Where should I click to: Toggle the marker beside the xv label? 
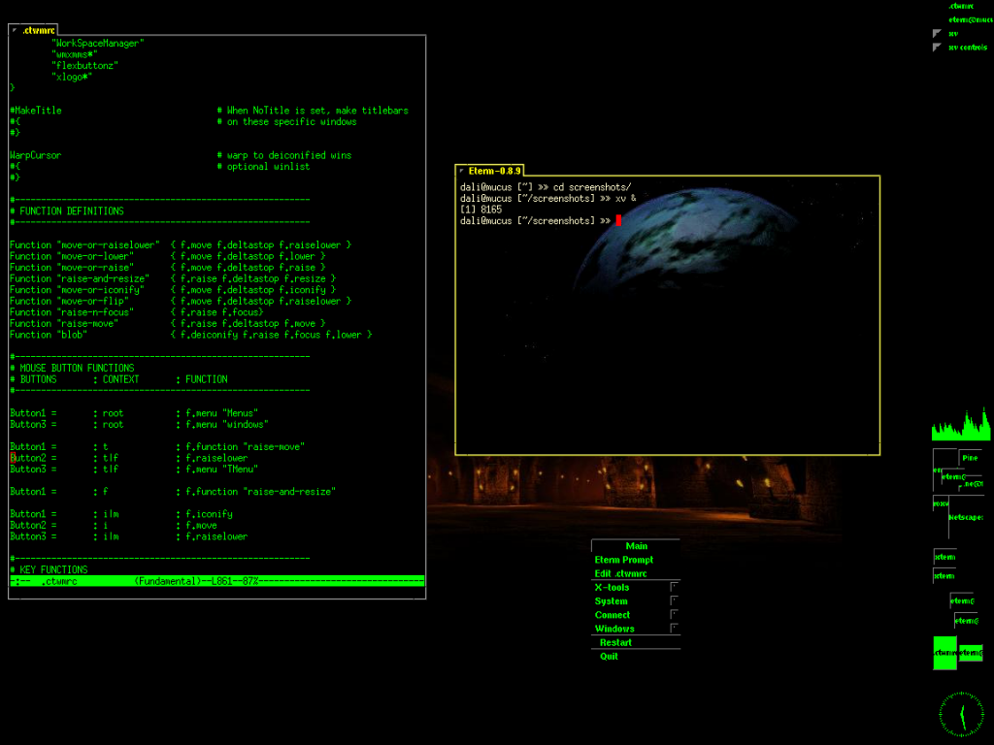pyautogui.click(x=936, y=33)
